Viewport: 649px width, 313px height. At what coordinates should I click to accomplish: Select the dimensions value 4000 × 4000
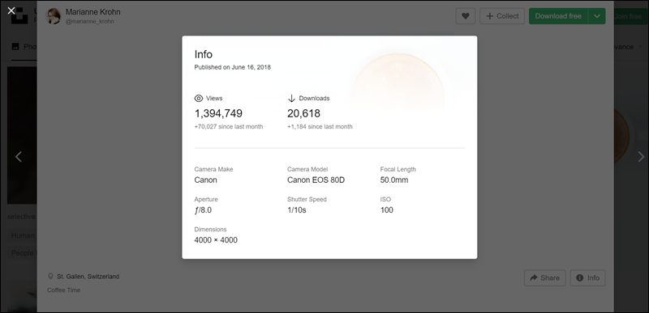[216, 240]
